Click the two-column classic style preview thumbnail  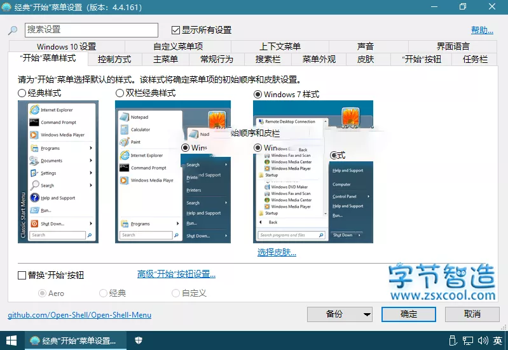(x=173, y=172)
